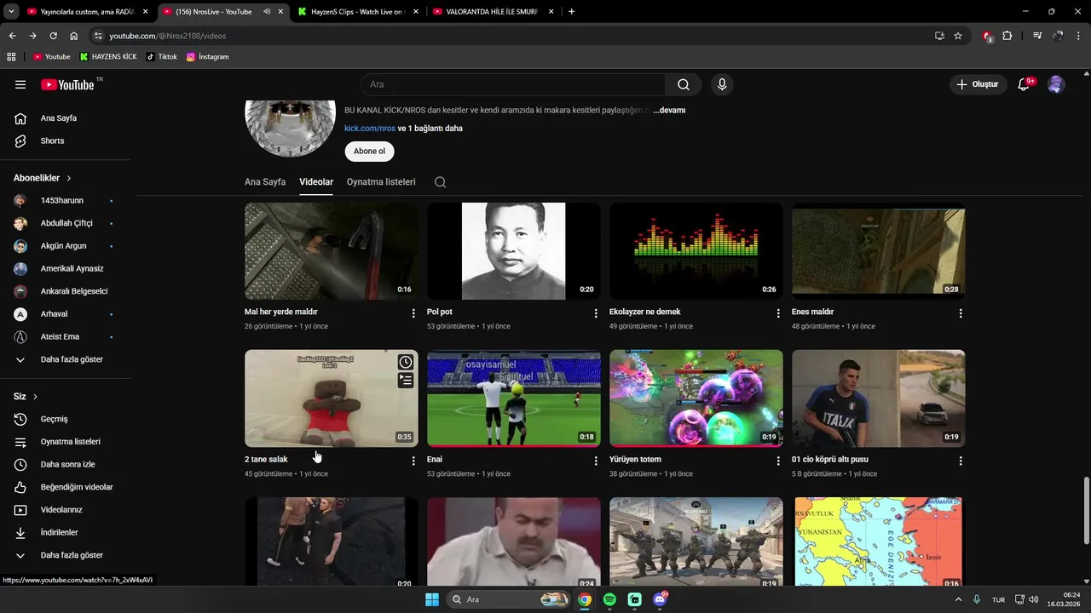This screenshot has height=613, width=1091.
Task: Reload the page with browser refresh
Action: tap(53, 36)
